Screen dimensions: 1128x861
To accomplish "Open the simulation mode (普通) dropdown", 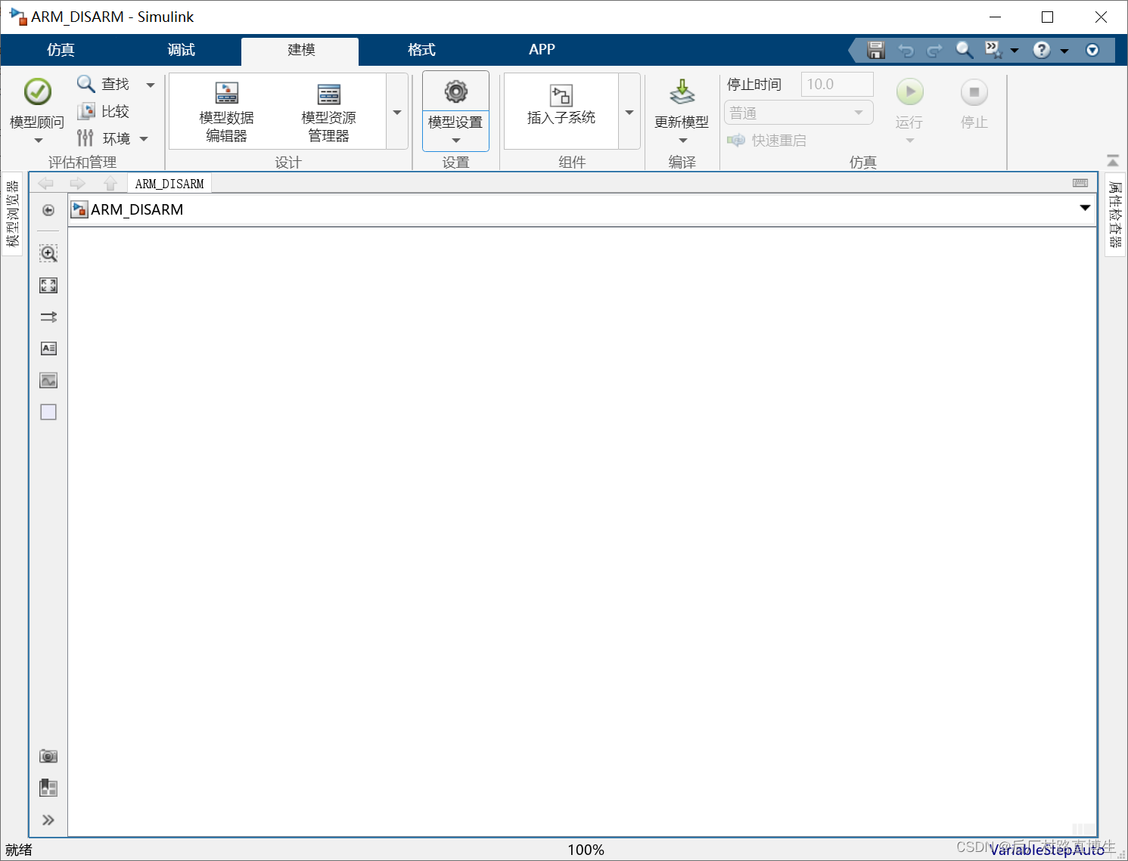I will [x=798, y=113].
